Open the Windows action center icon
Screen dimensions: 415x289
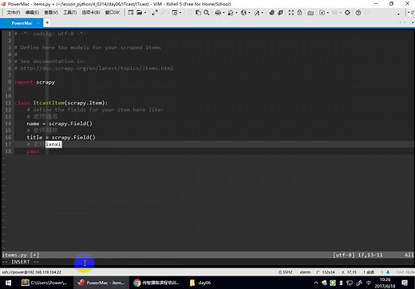405,283
